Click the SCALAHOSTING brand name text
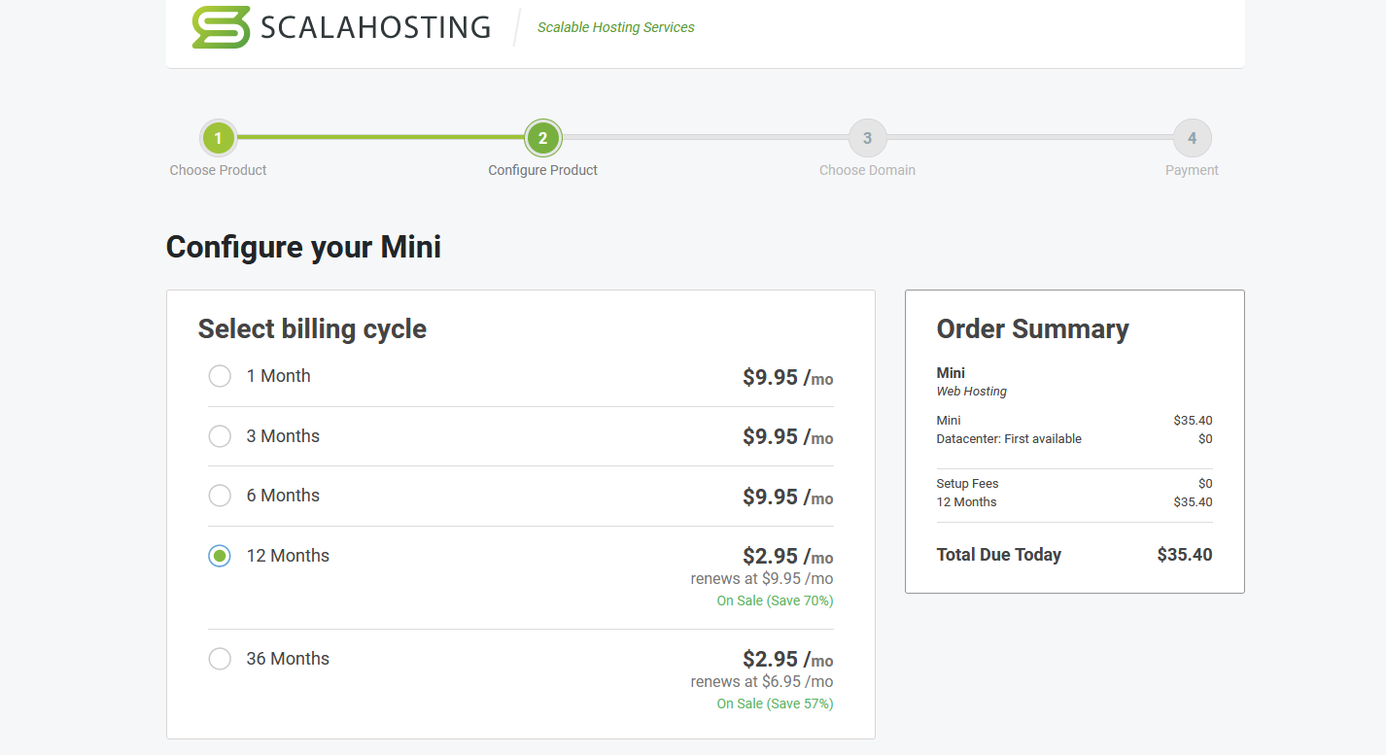Screen dimensions: 1386x755 (375, 27)
